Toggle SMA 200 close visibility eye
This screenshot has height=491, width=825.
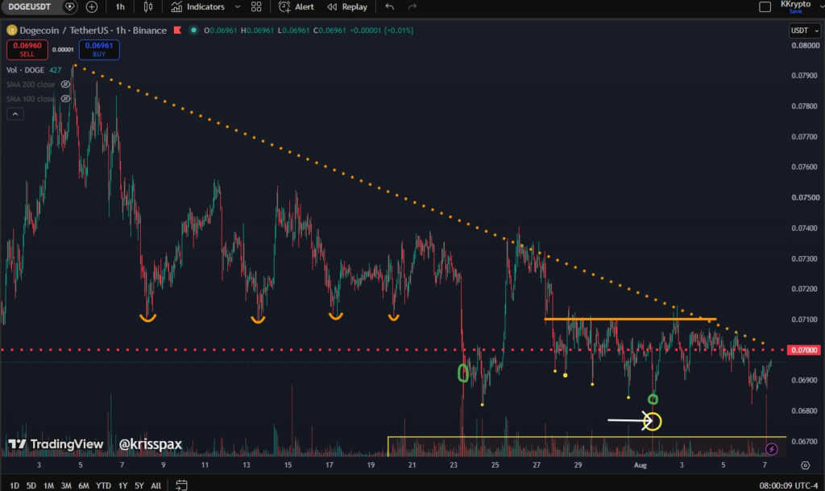tap(65, 84)
